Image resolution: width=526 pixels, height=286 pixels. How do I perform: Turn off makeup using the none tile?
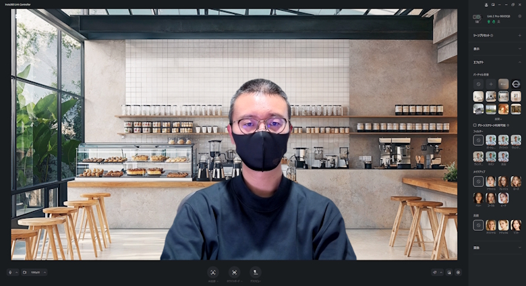click(x=478, y=181)
